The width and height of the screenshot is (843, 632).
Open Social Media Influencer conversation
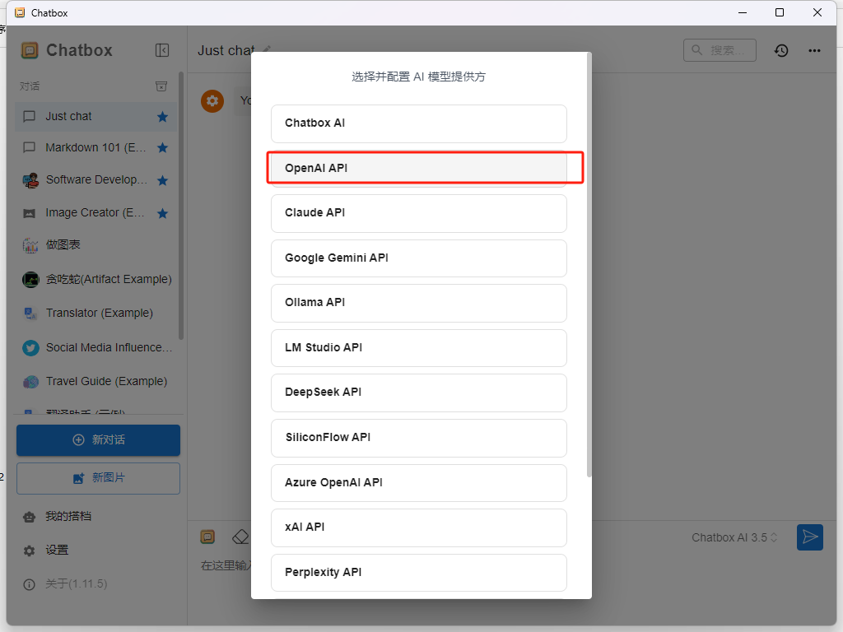pos(109,348)
